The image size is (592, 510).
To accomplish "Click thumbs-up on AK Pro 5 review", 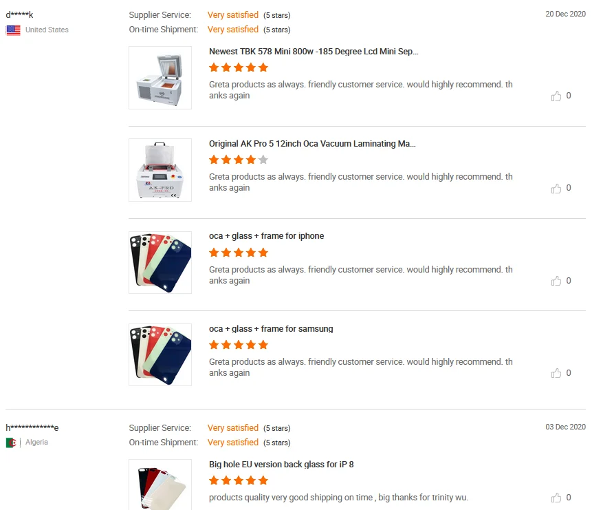I will pyautogui.click(x=556, y=189).
